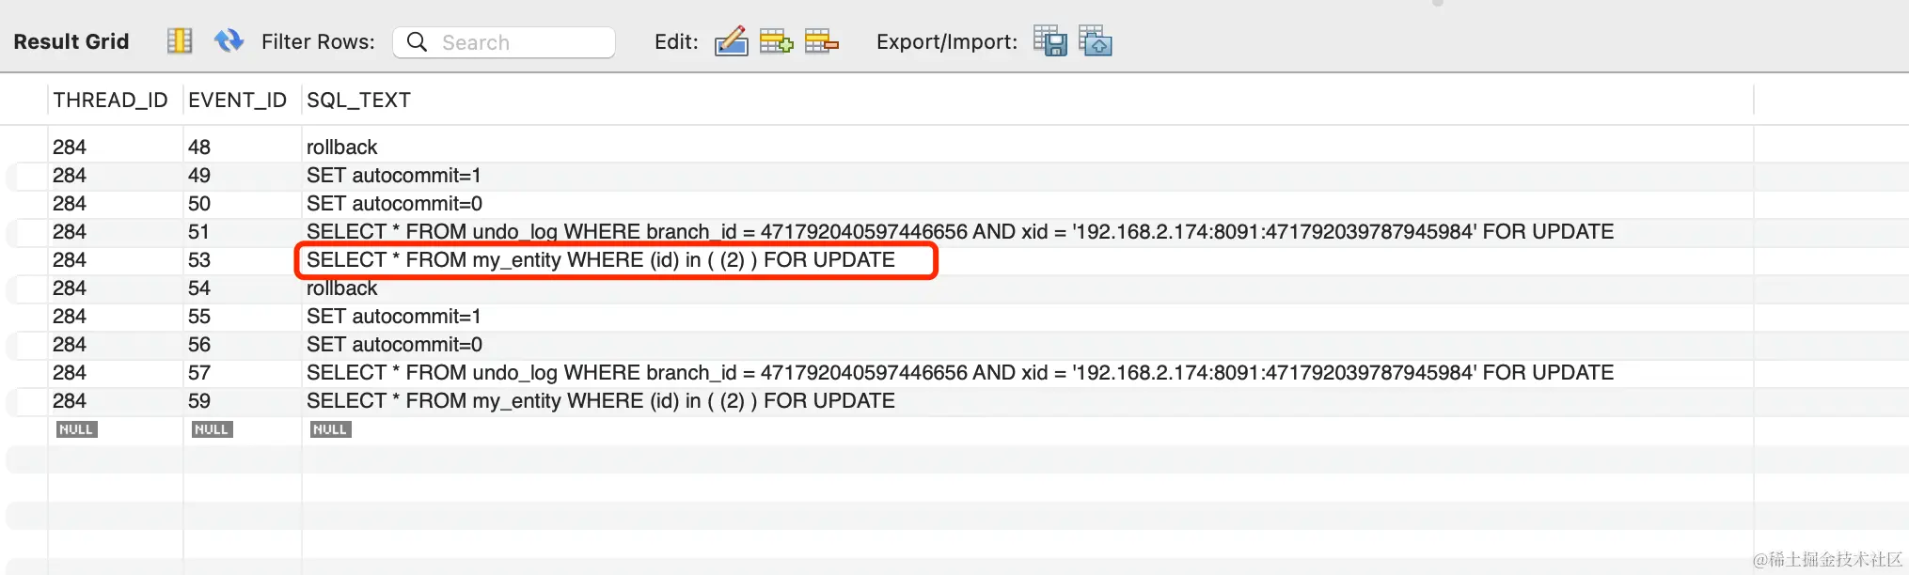Click the NULL cell under SQL_TEXT
Image resolution: width=1909 pixels, height=575 pixels.
click(x=330, y=429)
